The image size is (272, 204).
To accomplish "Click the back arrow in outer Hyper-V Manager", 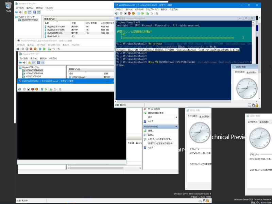I will point(16,12).
